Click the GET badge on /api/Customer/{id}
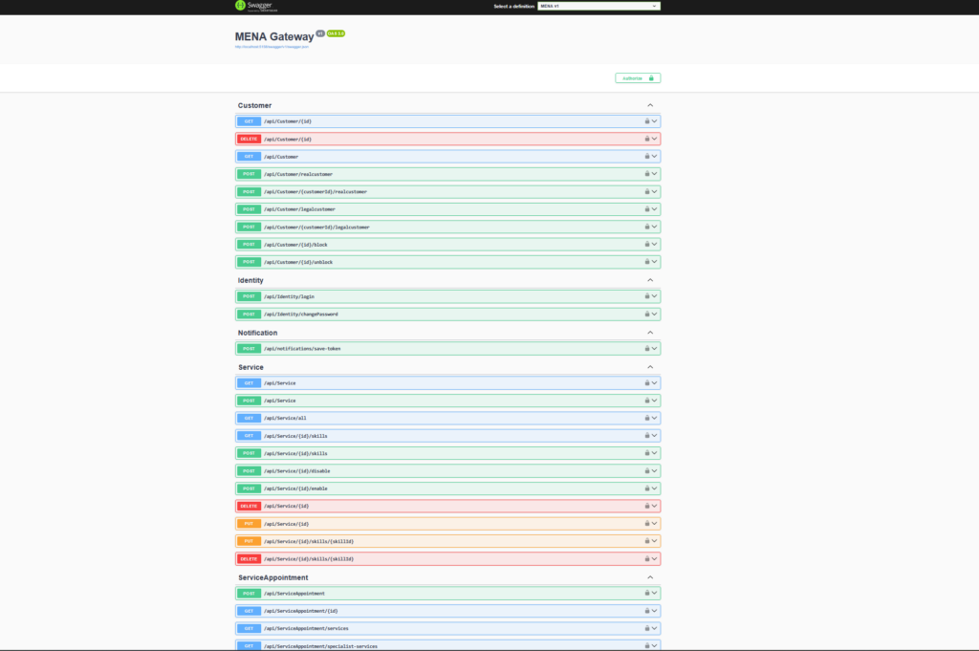This screenshot has height=651, width=979. [249, 121]
